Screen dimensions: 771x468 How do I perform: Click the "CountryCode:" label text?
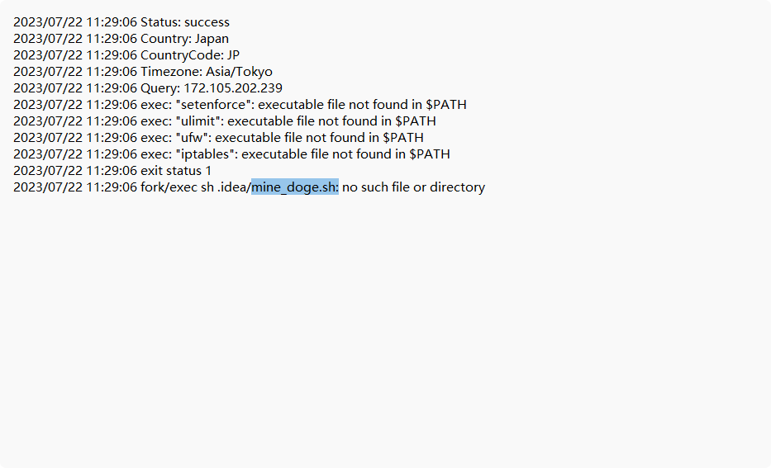[x=182, y=55]
